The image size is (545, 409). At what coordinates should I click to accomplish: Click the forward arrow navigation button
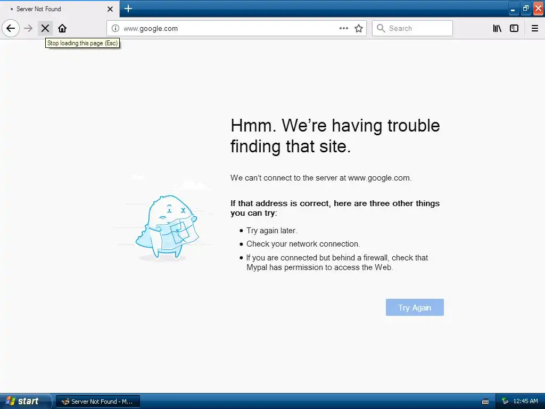point(28,28)
